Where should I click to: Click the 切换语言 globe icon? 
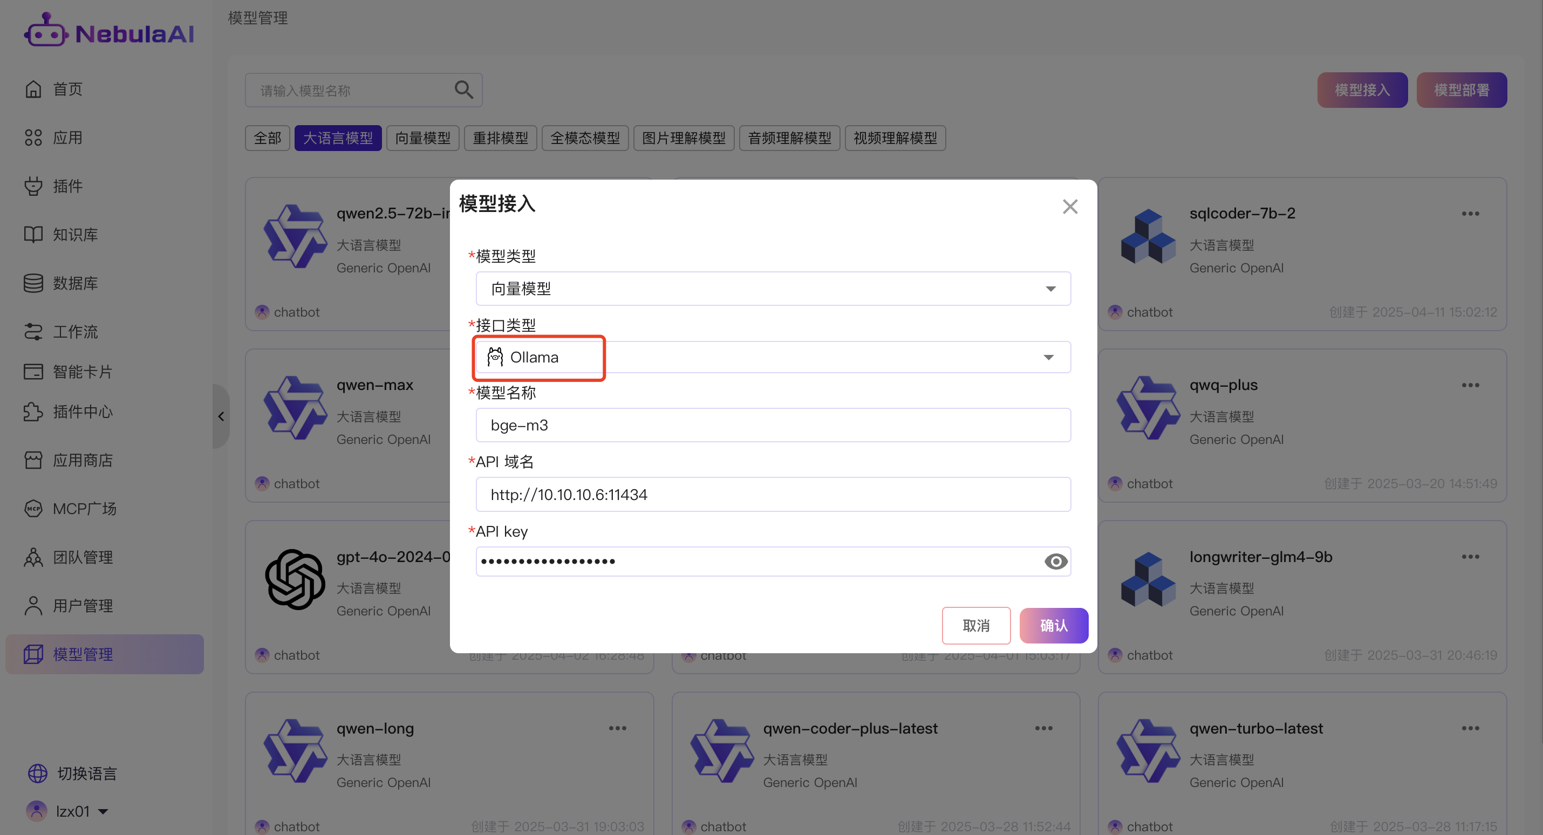coord(37,773)
